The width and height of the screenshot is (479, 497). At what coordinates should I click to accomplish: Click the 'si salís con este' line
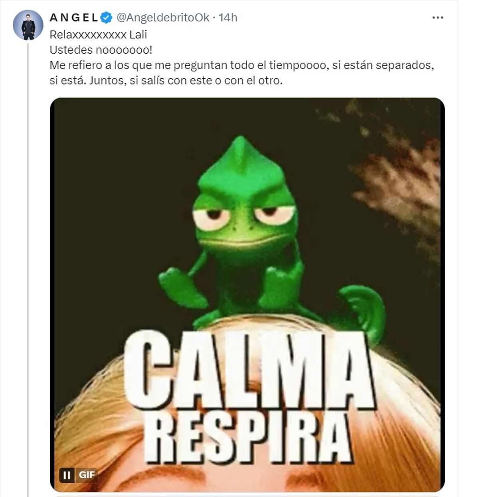[x=166, y=81]
